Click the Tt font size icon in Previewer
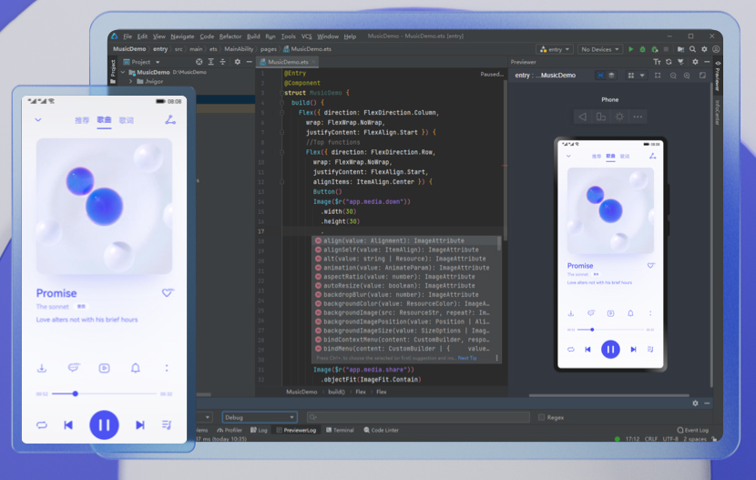Viewport: 756px width, 480px height. pyautogui.click(x=657, y=62)
